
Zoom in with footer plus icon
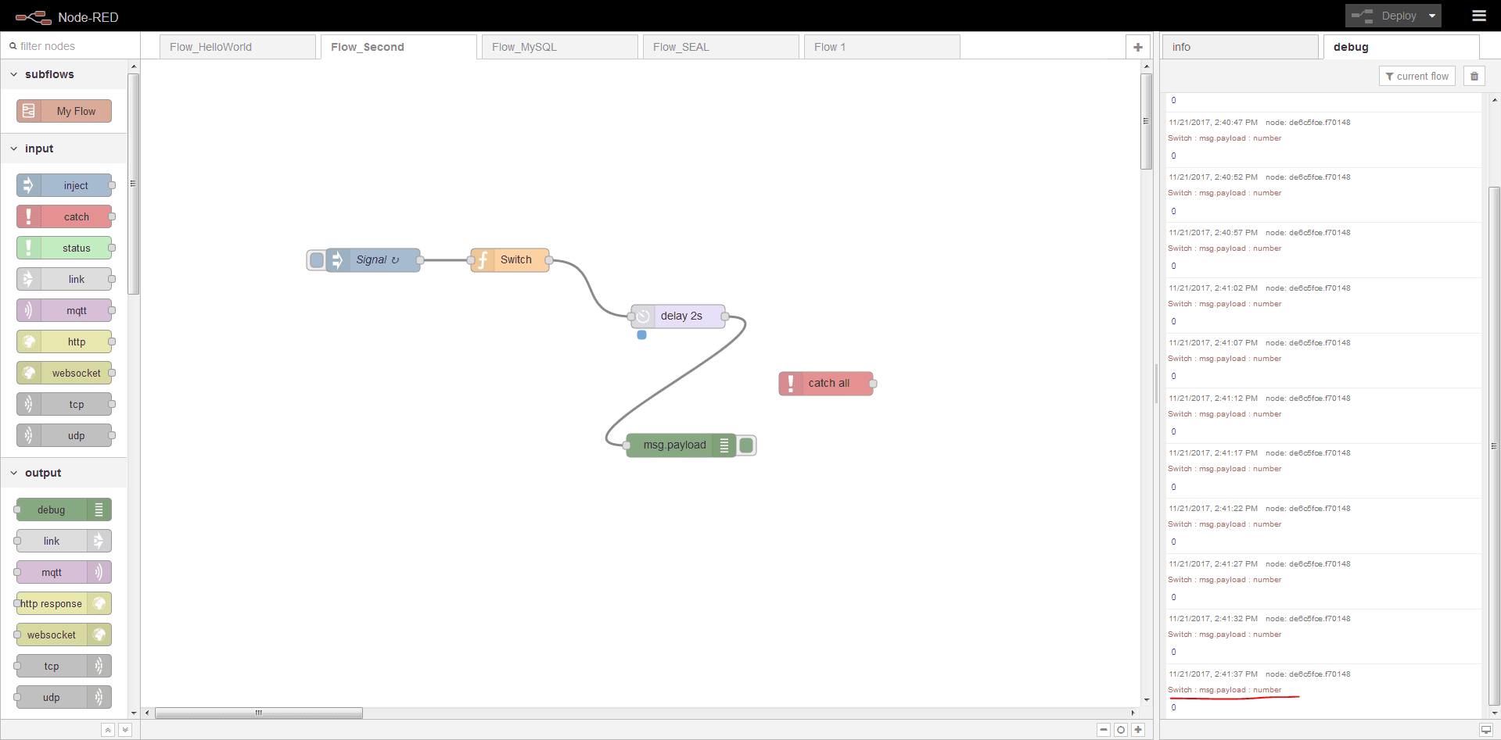pyautogui.click(x=1138, y=730)
